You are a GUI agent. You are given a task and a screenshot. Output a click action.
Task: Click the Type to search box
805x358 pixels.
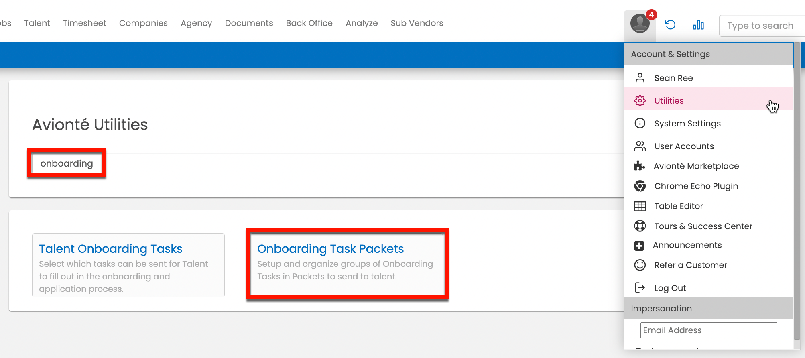[x=762, y=26]
